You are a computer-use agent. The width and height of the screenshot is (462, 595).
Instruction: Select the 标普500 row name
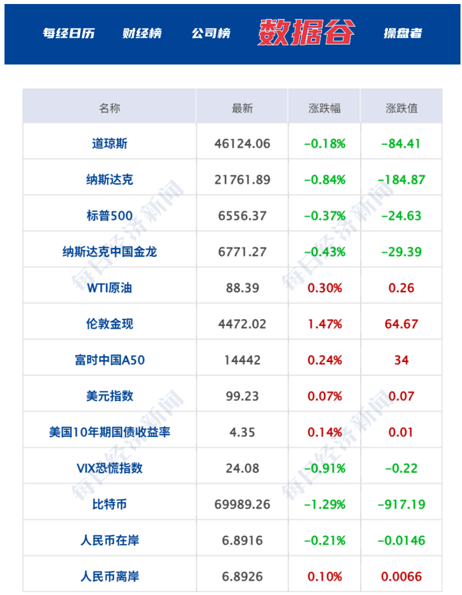pos(109,216)
